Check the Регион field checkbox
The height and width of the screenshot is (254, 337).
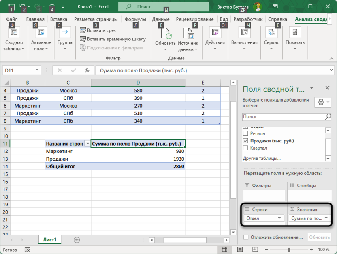(x=245, y=133)
